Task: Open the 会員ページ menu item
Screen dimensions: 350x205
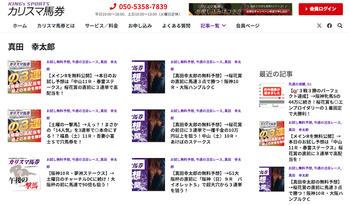Action: [x=248, y=26]
